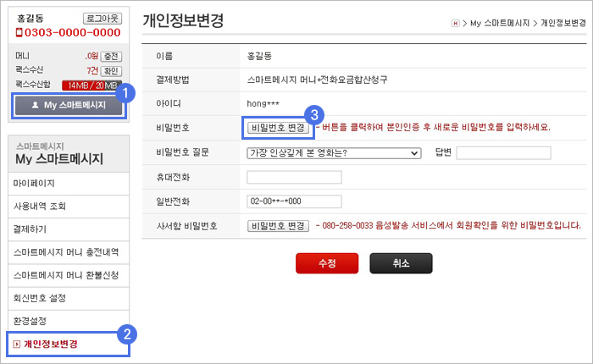Open My 스마트메시지 button with user icon

69,105
